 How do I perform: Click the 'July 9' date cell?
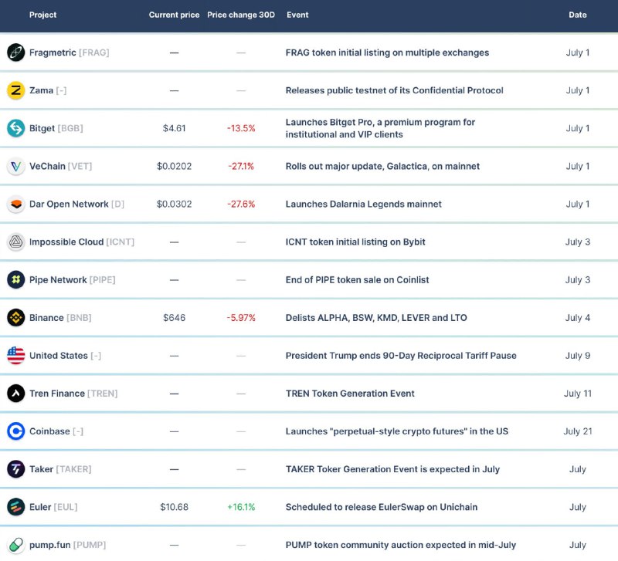pos(578,356)
